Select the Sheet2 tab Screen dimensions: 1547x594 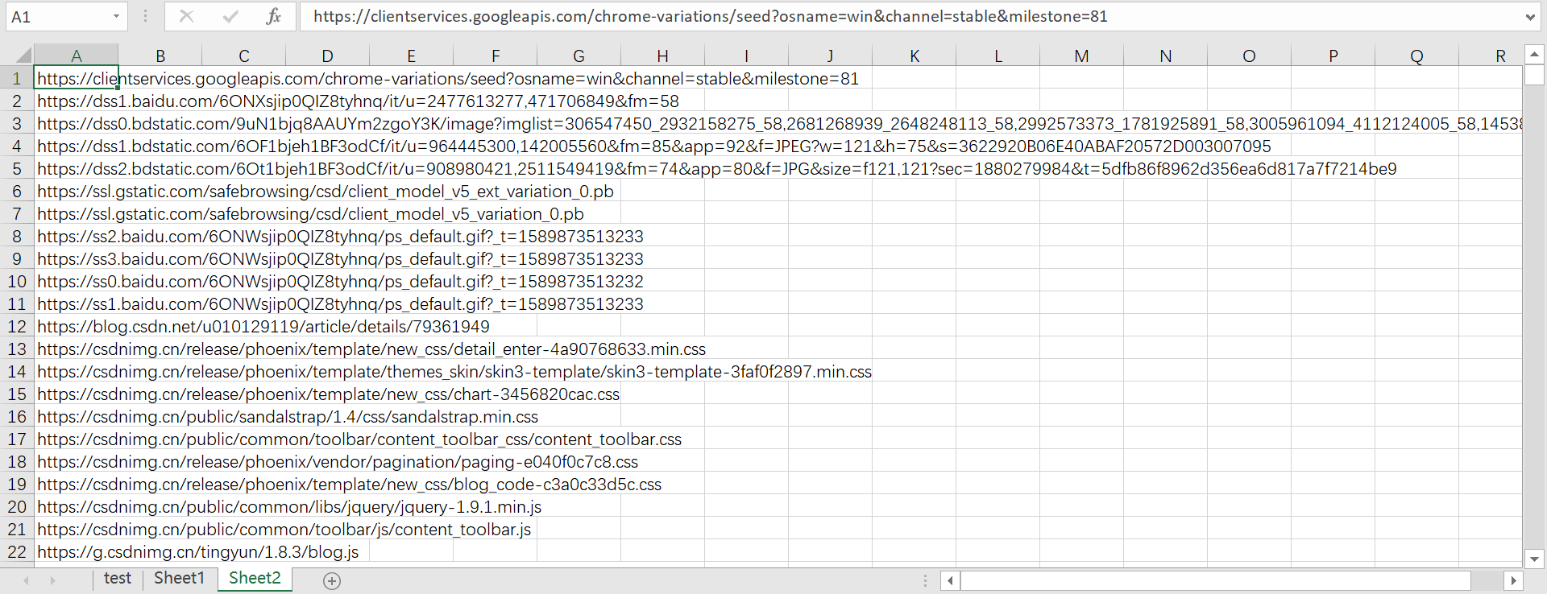click(x=255, y=579)
